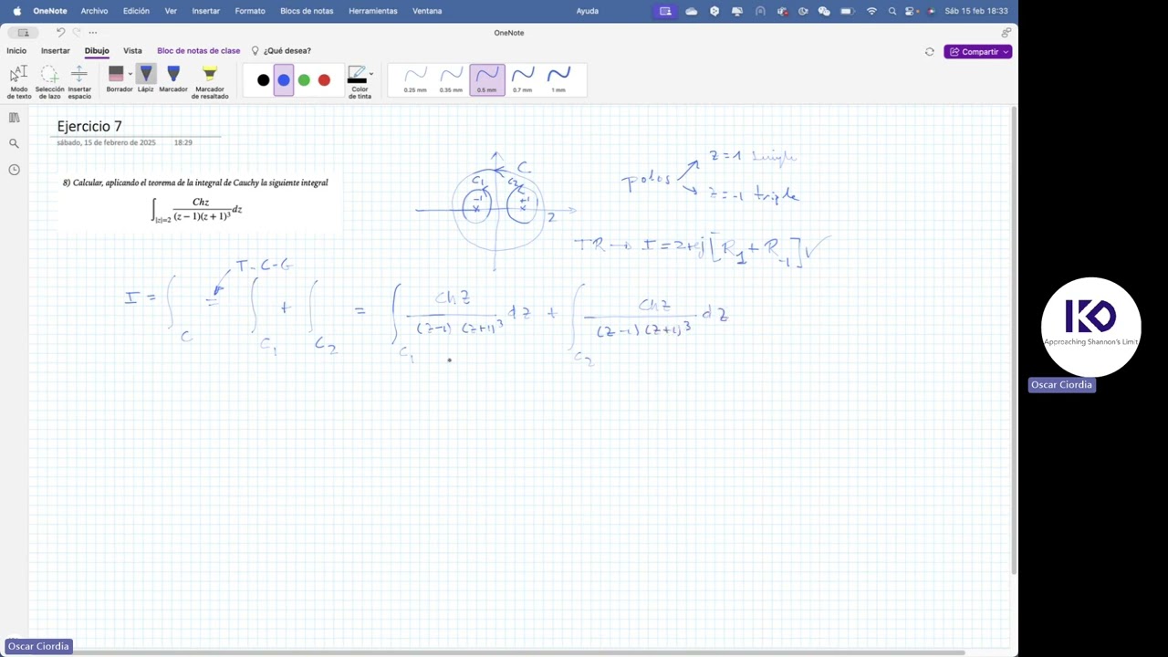Open search from the sidebar magnifier

coord(14,143)
